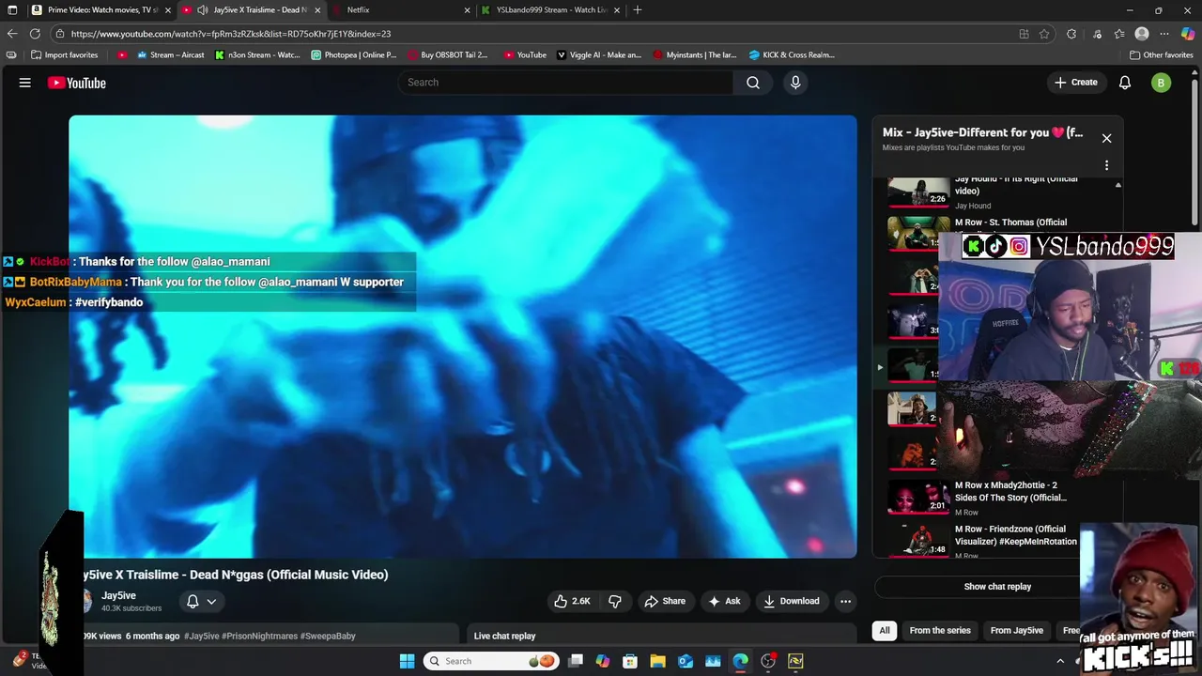Open the account avatar menu

[x=1161, y=83]
